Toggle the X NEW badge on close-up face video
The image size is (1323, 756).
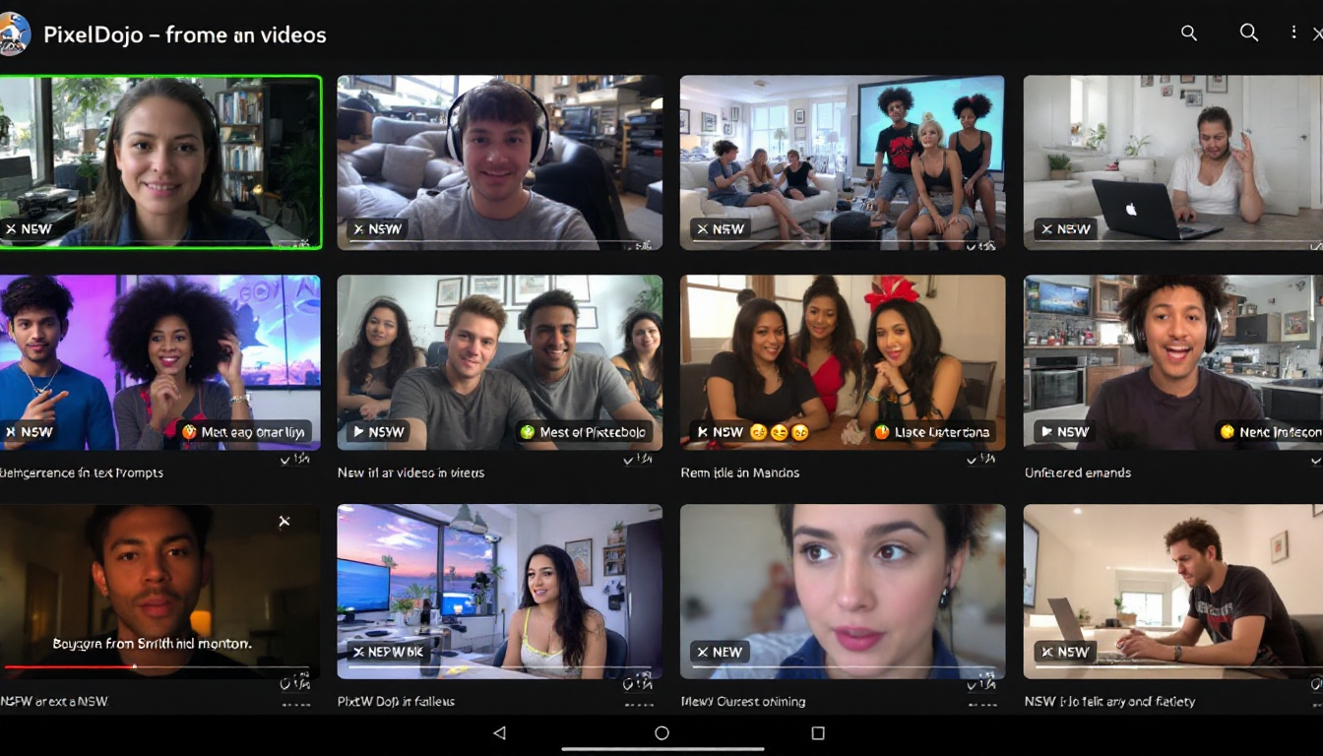(719, 652)
